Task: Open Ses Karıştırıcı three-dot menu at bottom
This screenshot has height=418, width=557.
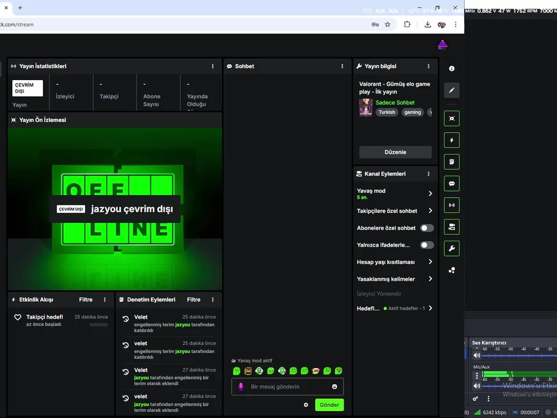Action: point(489,399)
